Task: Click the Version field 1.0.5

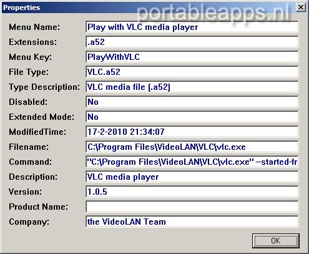Action: 192,192
